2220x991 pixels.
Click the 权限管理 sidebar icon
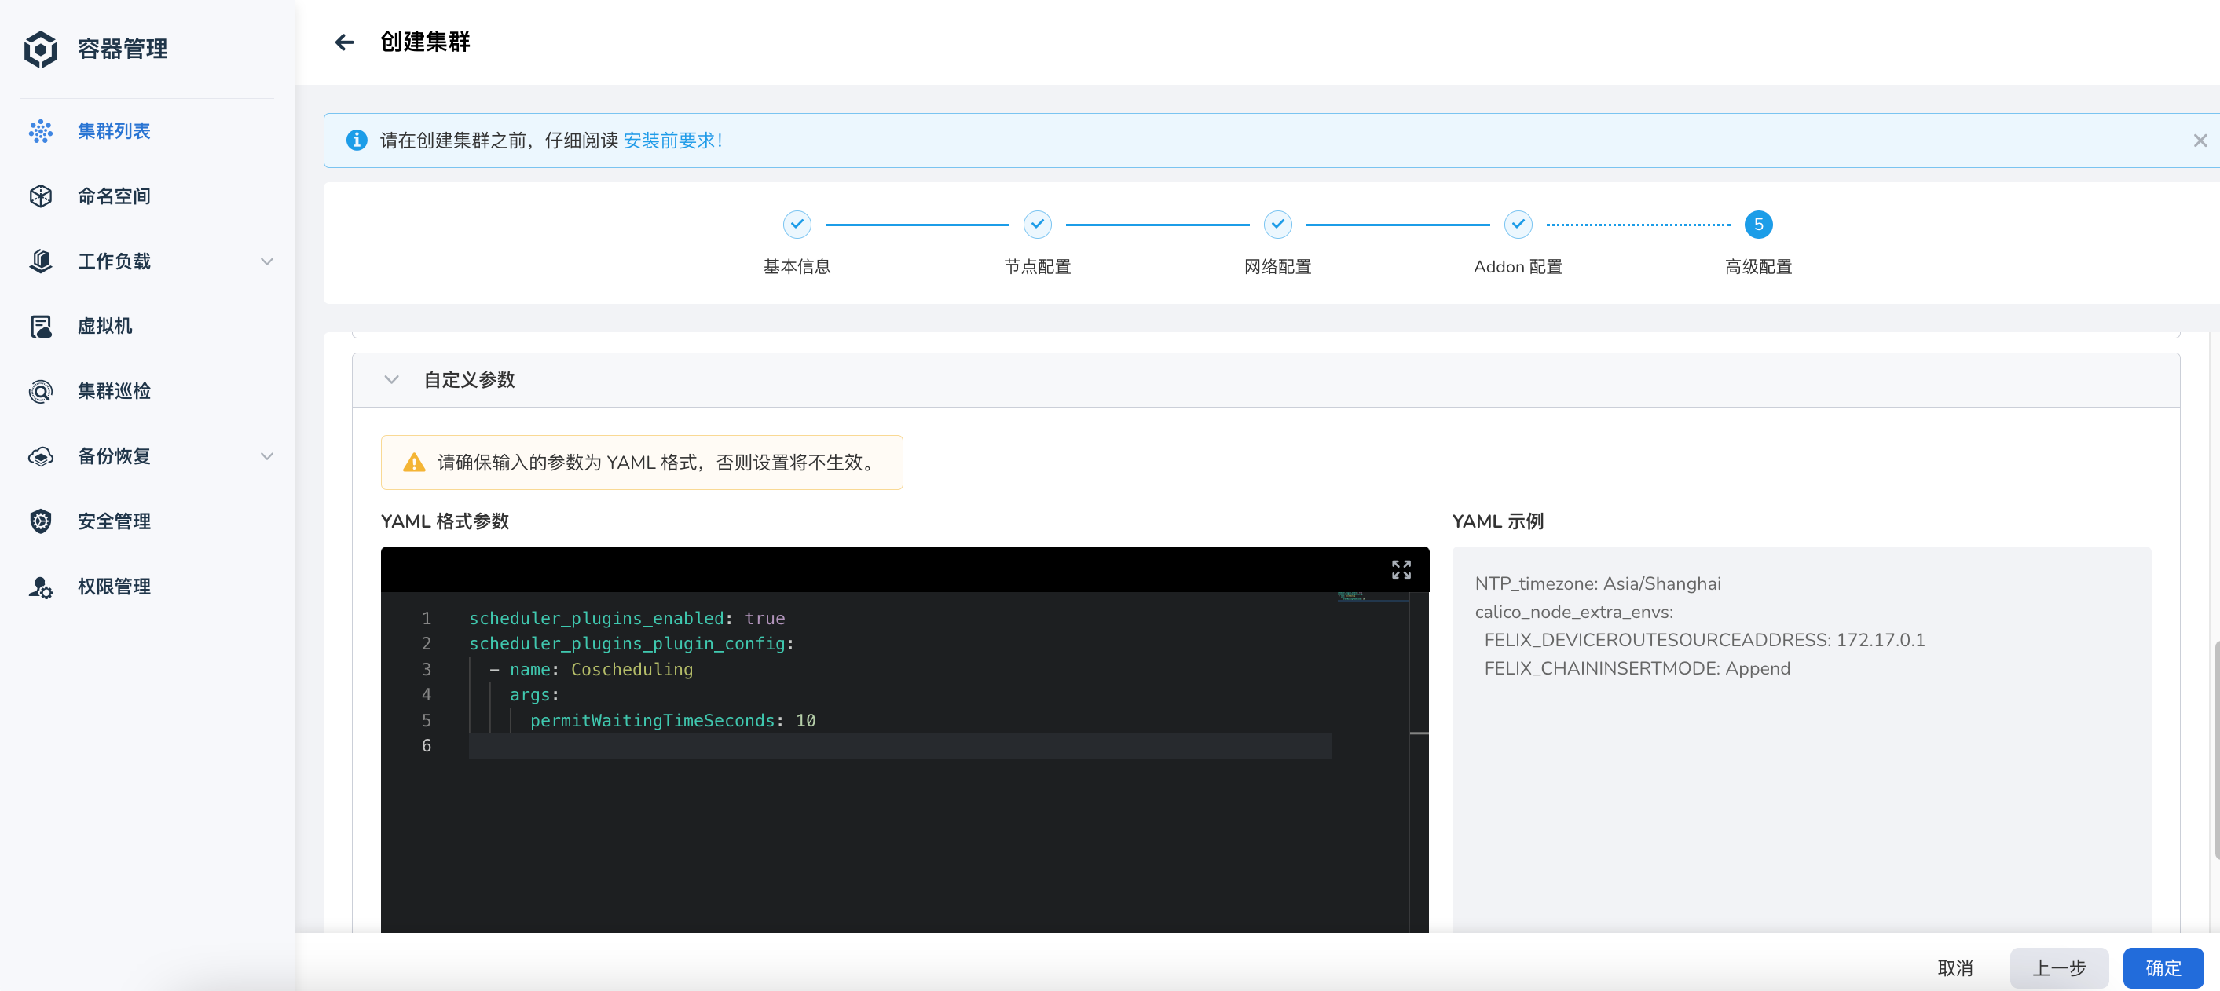pyautogui.click(x=39, y=586)
